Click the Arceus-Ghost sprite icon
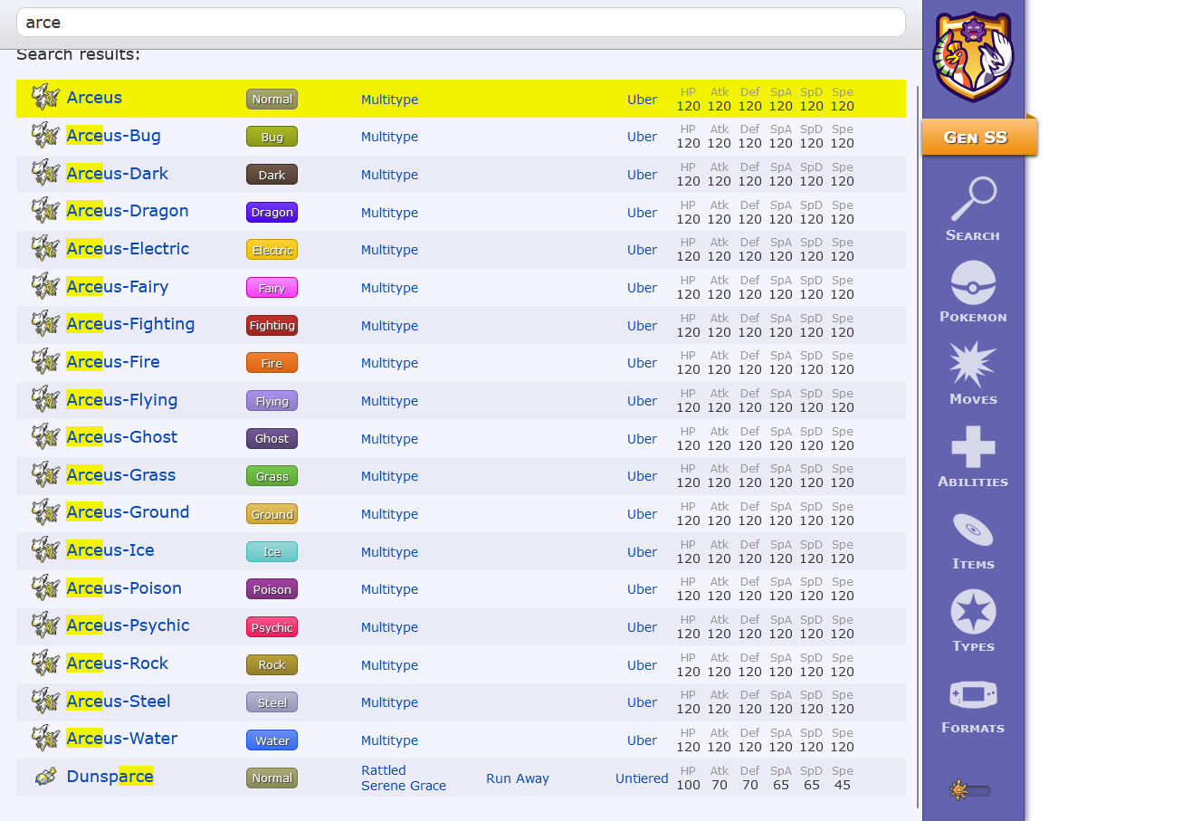This screenshot has height=821, width=1192. 45,436
